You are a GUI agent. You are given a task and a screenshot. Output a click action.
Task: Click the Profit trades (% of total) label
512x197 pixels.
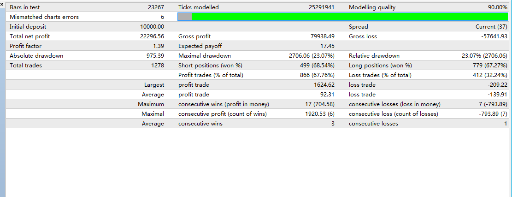(x=211, y=75)
